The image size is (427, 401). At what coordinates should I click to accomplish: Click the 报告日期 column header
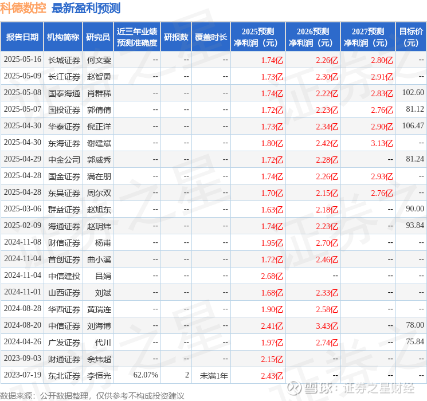(22, 37)
